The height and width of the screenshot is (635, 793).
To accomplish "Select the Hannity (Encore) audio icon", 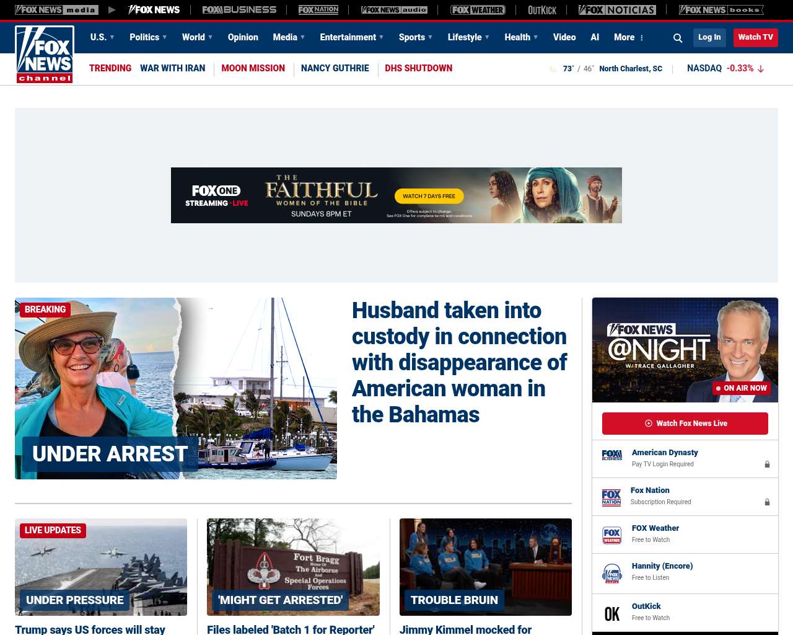I will [611, 572].
